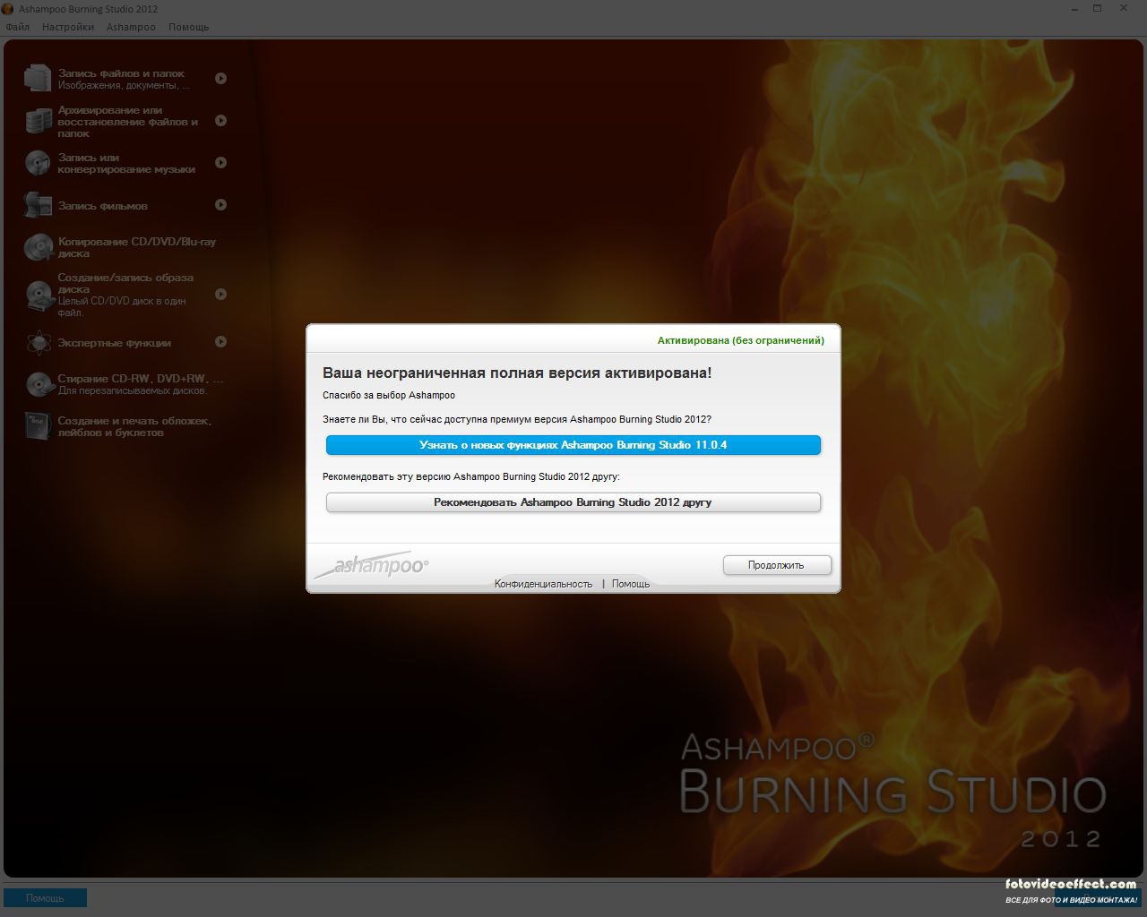Viewport: 1147px width, 917px height.
Task: Expand 'Запись фильмов' arrow
Action: click(220, 205)
